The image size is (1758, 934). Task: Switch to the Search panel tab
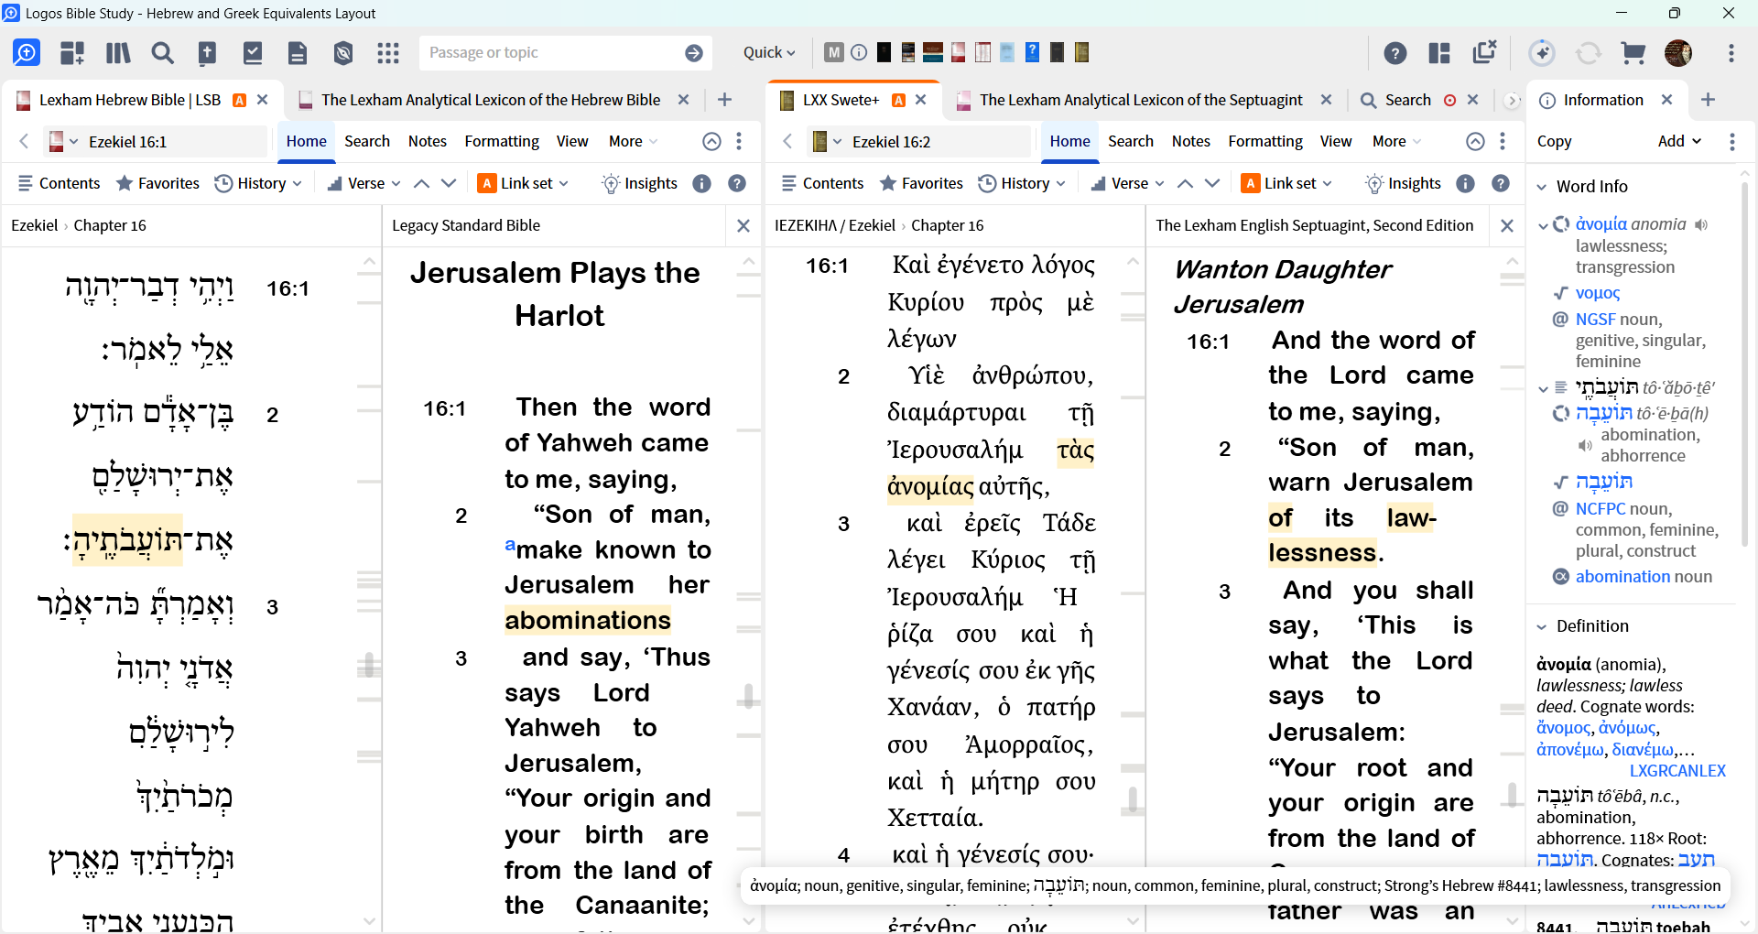(x=1407, y=100)
